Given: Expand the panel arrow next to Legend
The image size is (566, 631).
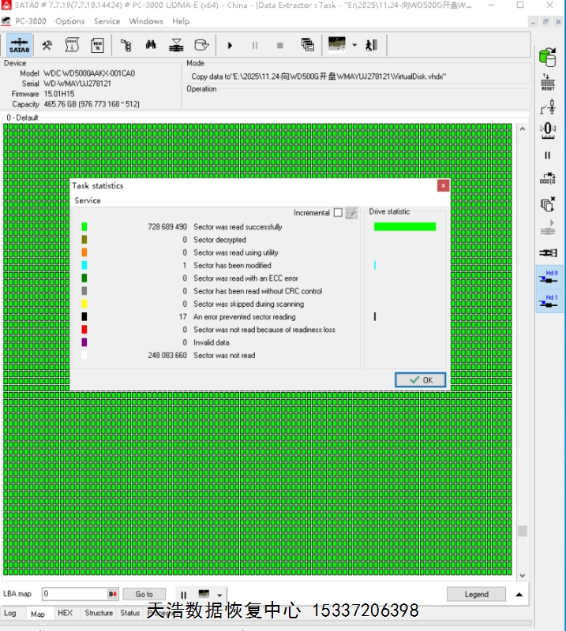Looking at the screenshot, I should (x=519, y=594).
